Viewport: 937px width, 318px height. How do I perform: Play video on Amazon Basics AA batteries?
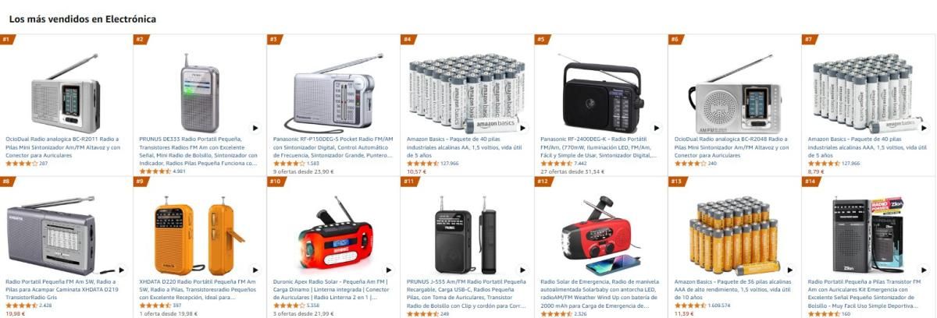click(522, 128)
